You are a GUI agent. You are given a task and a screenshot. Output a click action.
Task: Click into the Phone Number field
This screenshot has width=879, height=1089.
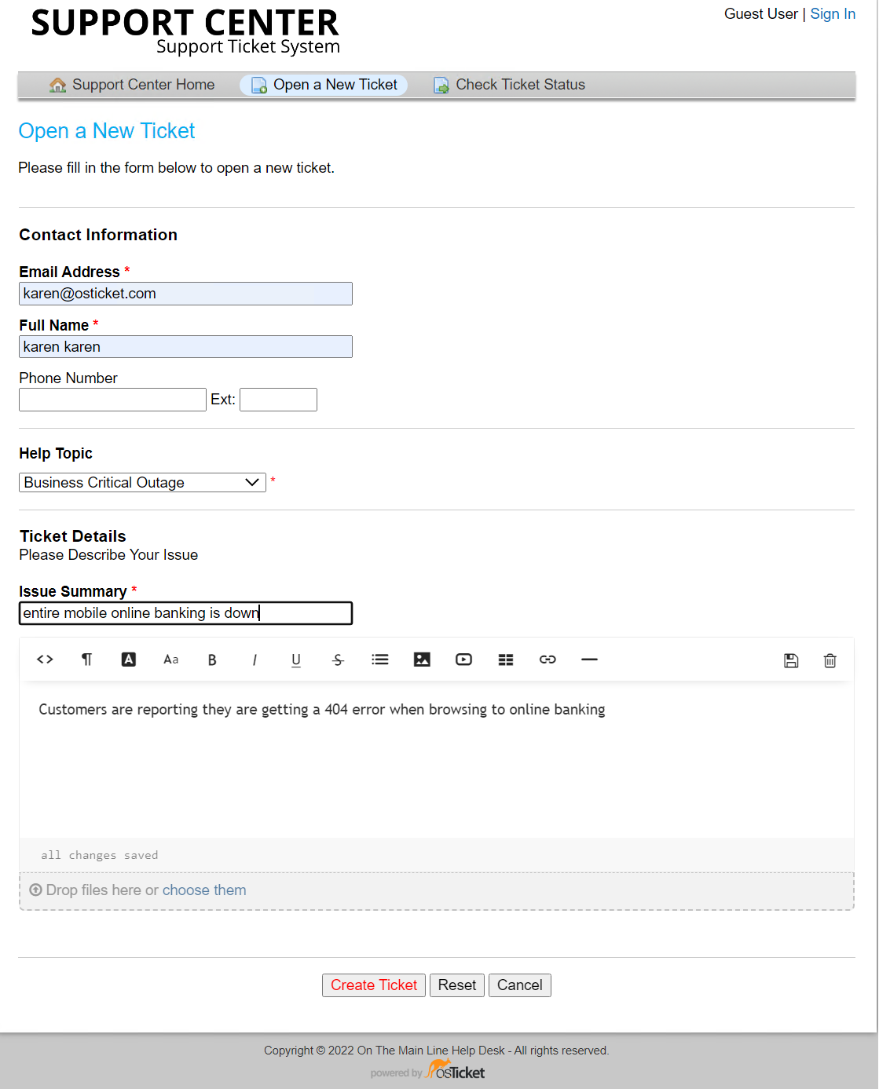tap(112, 400)
